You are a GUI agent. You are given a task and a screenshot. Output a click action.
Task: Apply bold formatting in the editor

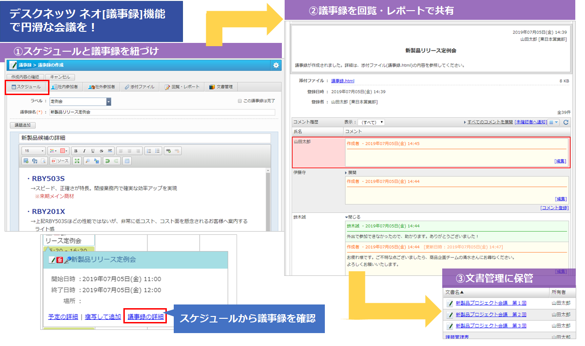click(76, 151)
